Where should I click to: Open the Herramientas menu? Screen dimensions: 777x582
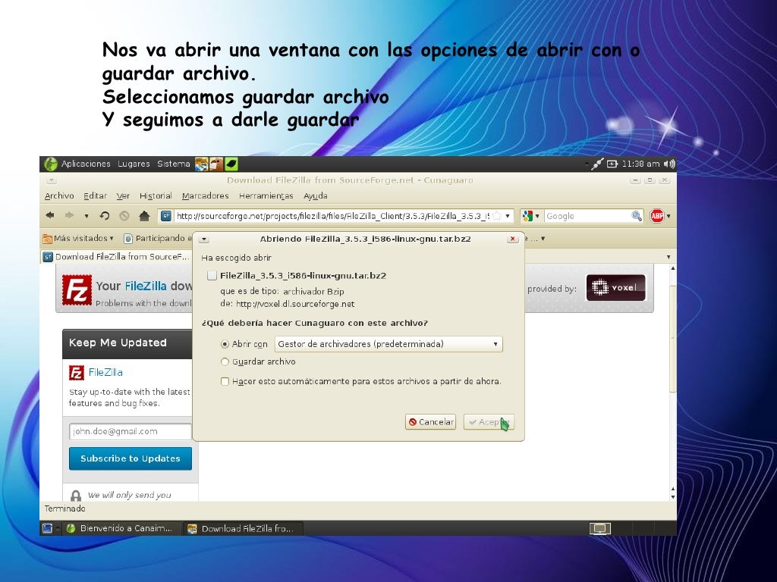[266, 196]
